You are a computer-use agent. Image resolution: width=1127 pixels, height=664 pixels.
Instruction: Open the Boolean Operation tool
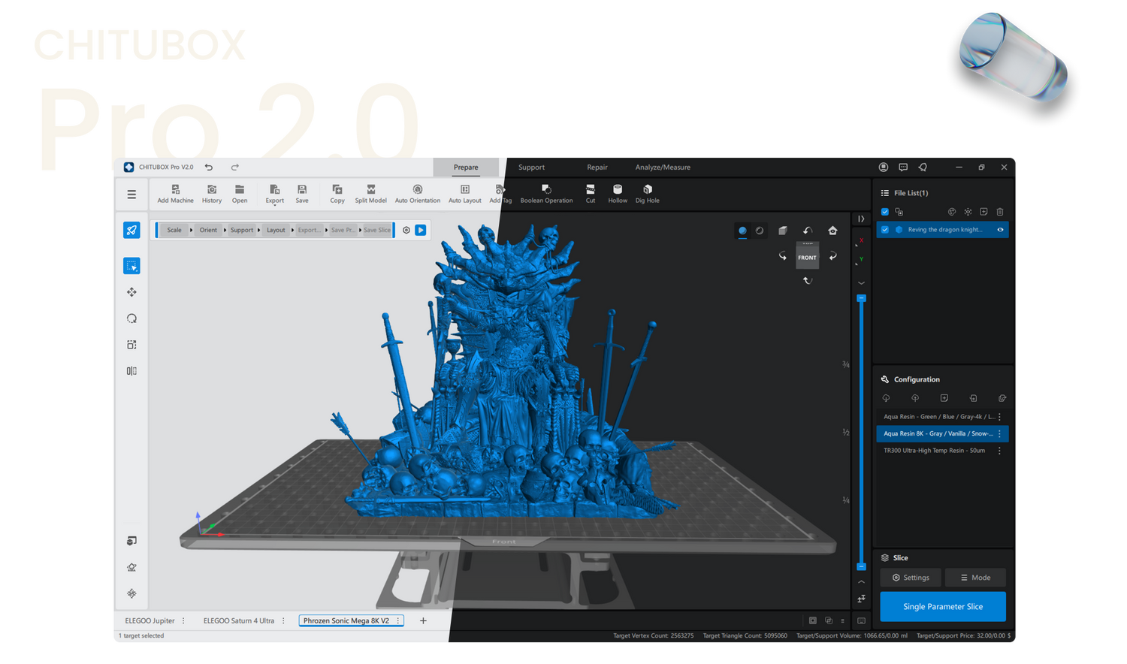[x=546, y=194]
